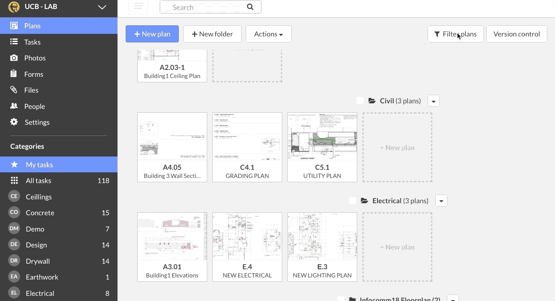
Task: Open Files via the paperclip icon
Action: click(x=14, y=90)
